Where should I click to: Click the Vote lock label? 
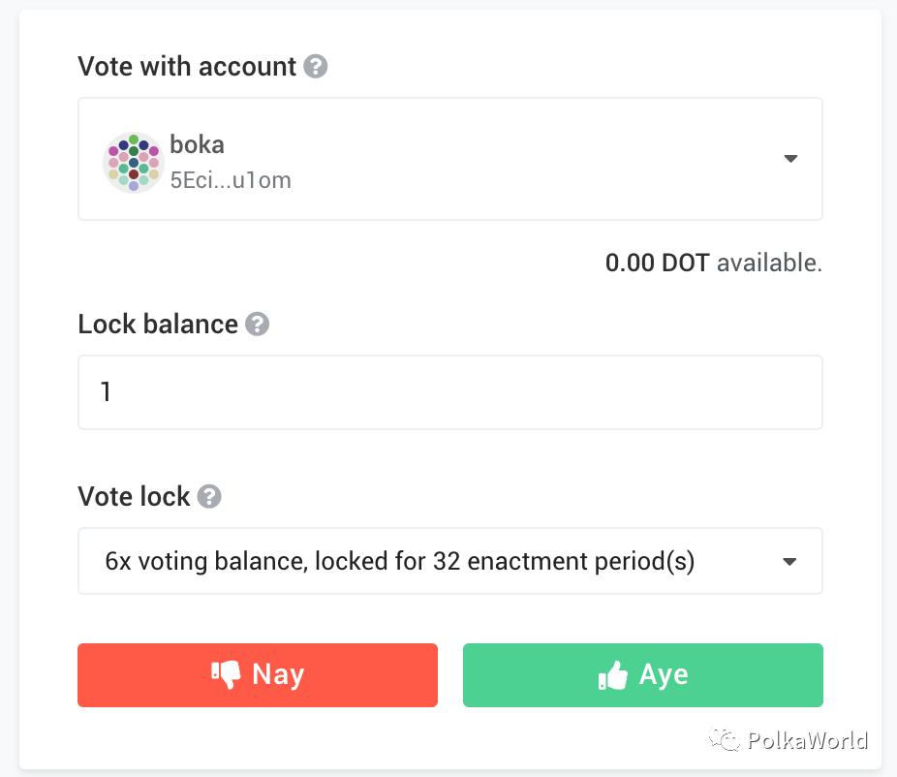[x=134, y=497]
